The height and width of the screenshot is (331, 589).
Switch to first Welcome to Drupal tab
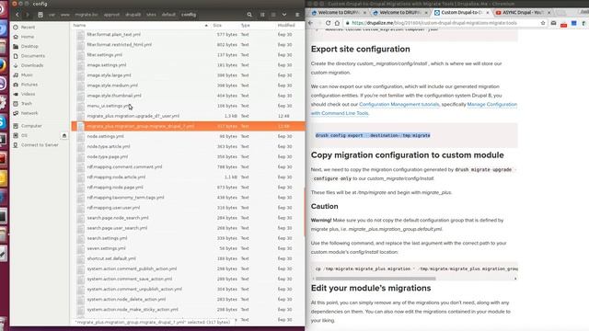338,12
